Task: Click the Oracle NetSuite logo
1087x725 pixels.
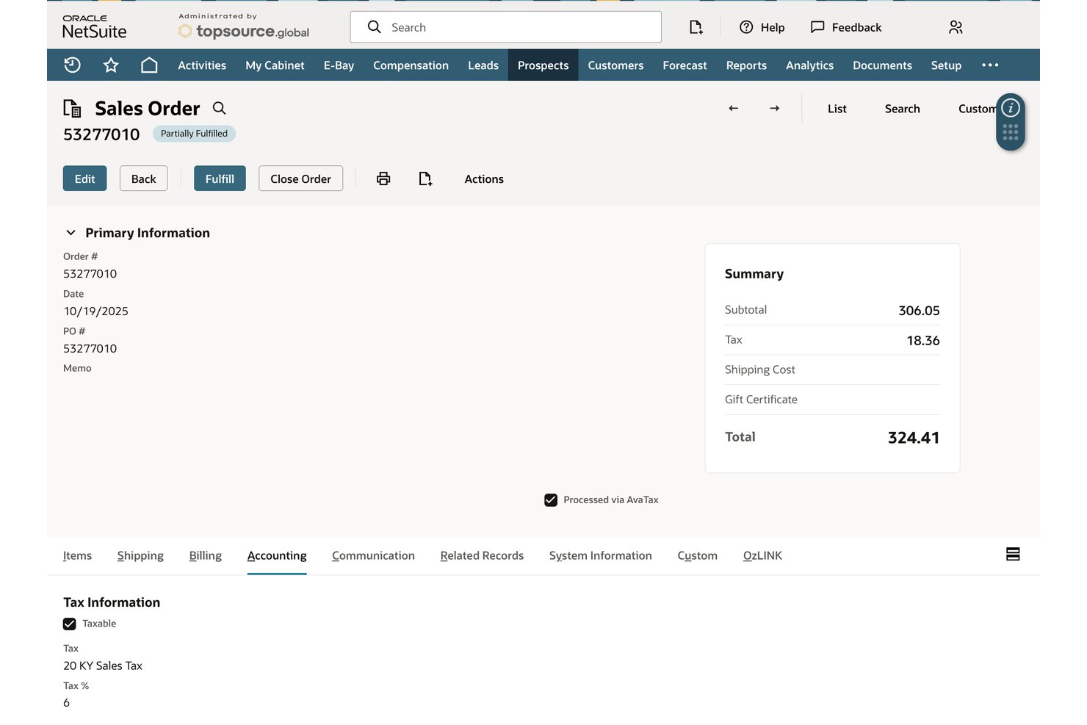Action: tap(94, 27)
